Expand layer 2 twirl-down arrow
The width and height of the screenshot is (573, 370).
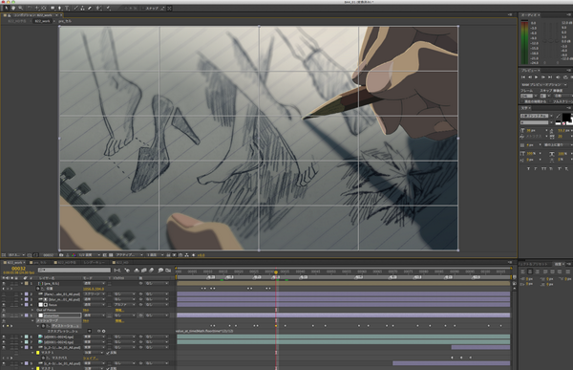coord(22,294)
